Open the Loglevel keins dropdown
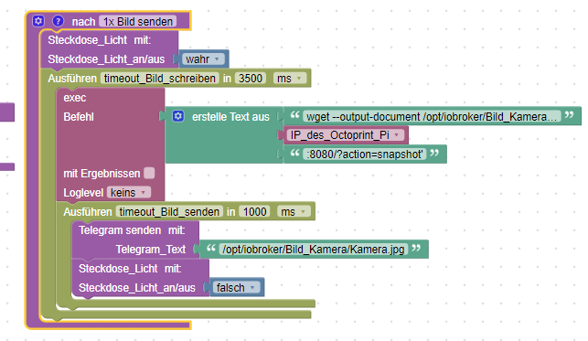 pyautogui.click(x=129, y=193)
